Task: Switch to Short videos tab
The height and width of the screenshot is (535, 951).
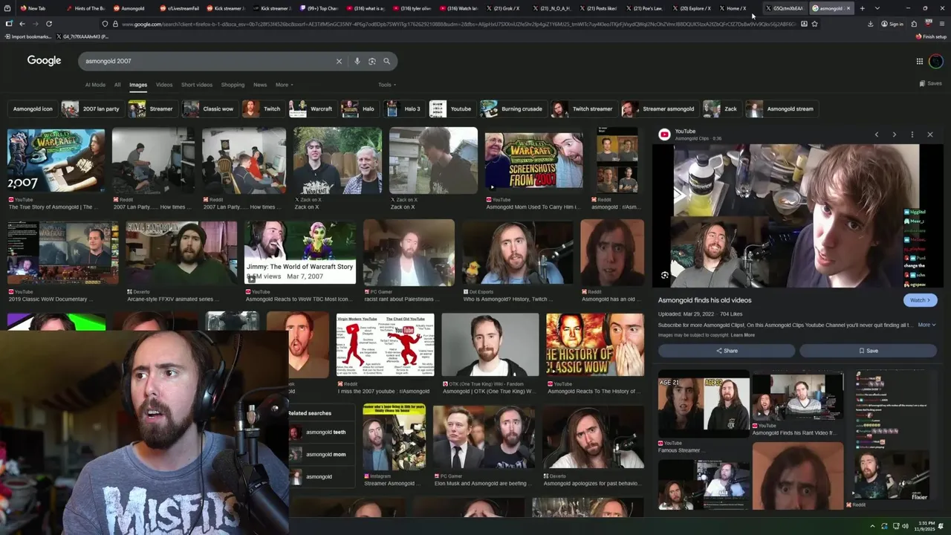Action: point(197,85)
